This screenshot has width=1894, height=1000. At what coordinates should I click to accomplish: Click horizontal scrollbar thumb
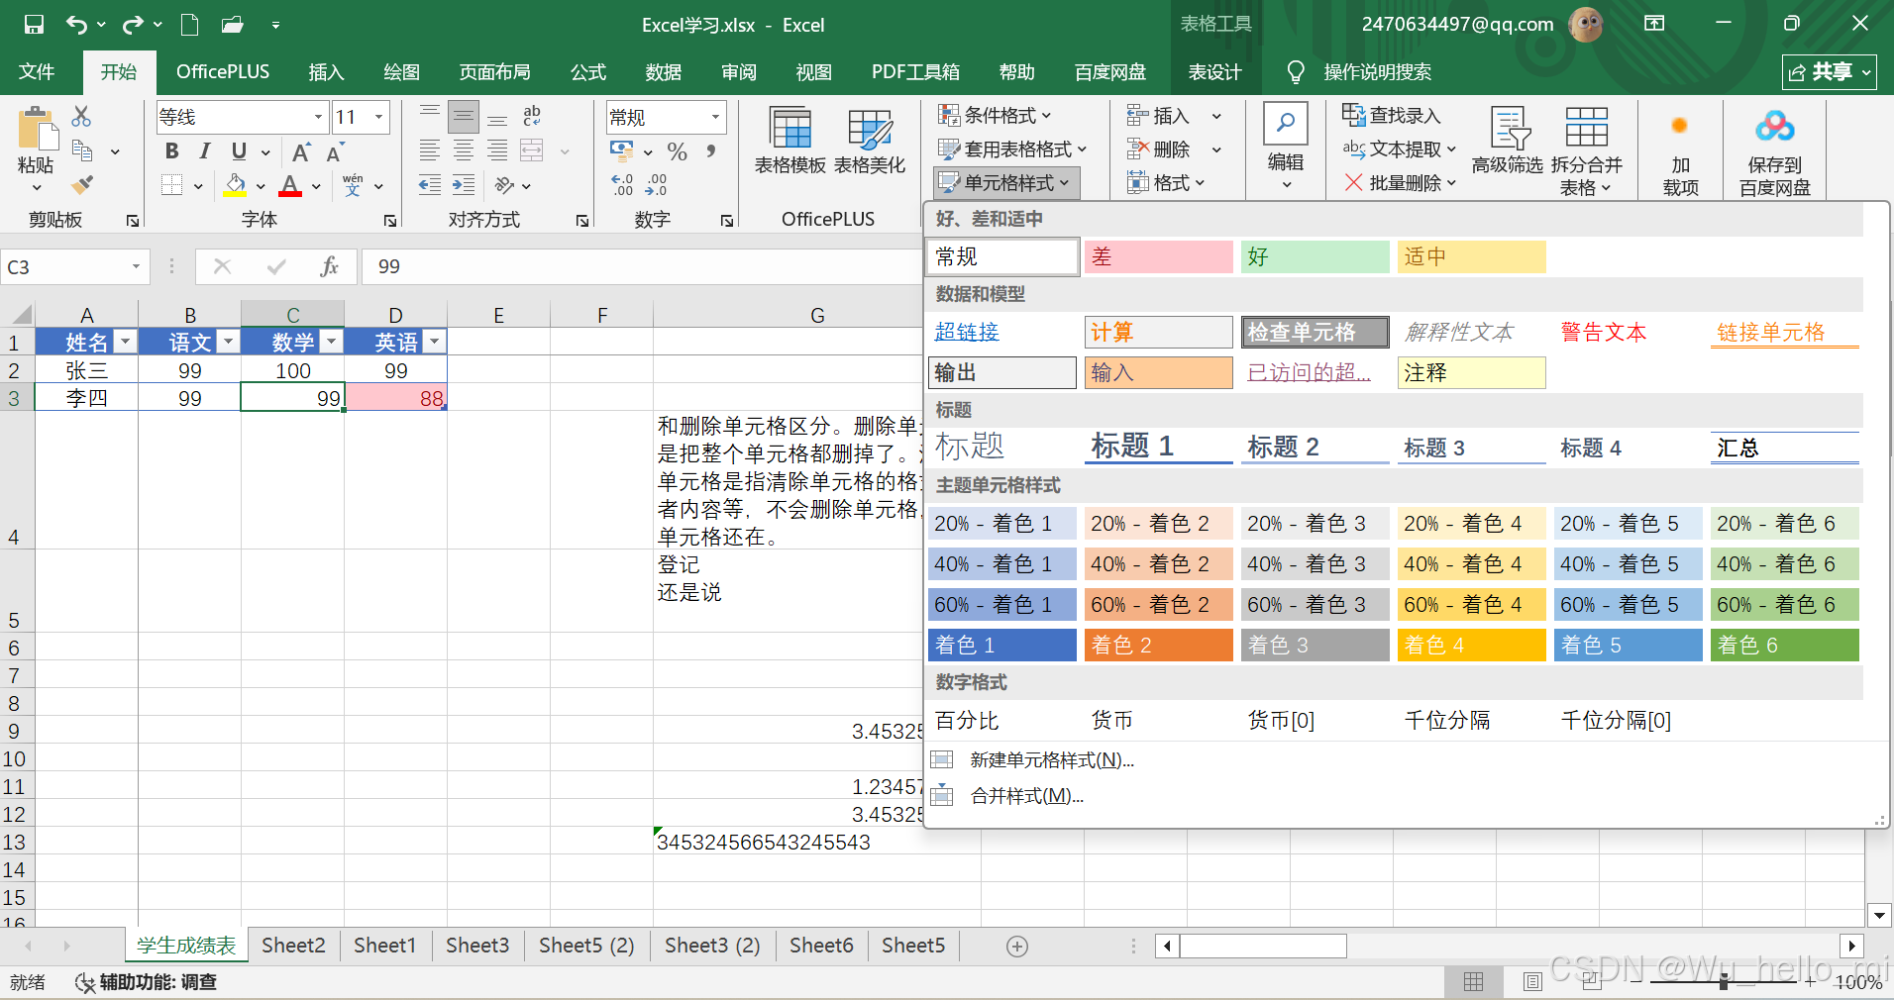1263,946
